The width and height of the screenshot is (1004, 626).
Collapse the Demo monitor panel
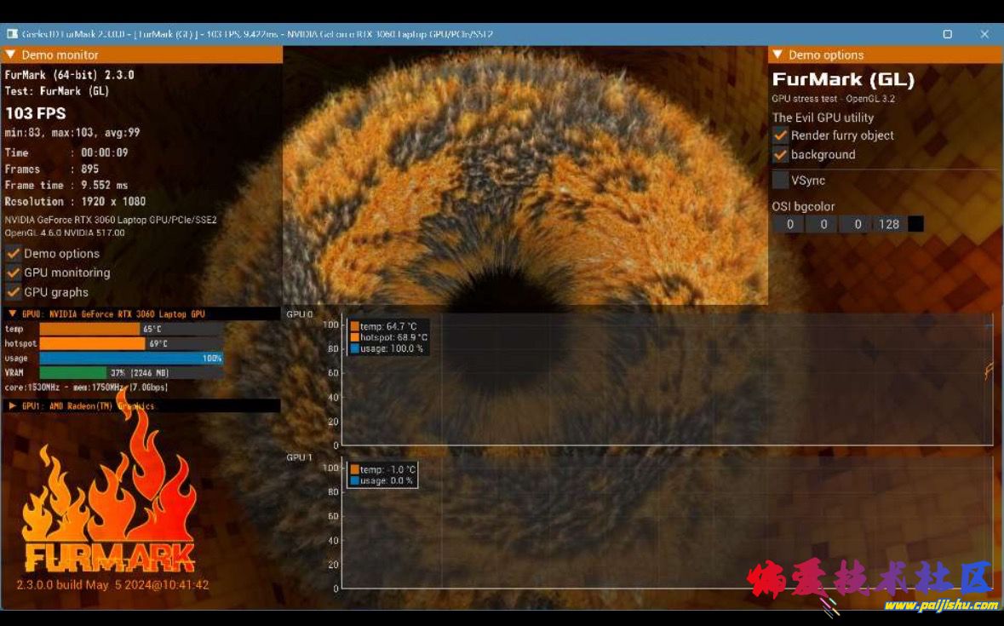[10, 55]
